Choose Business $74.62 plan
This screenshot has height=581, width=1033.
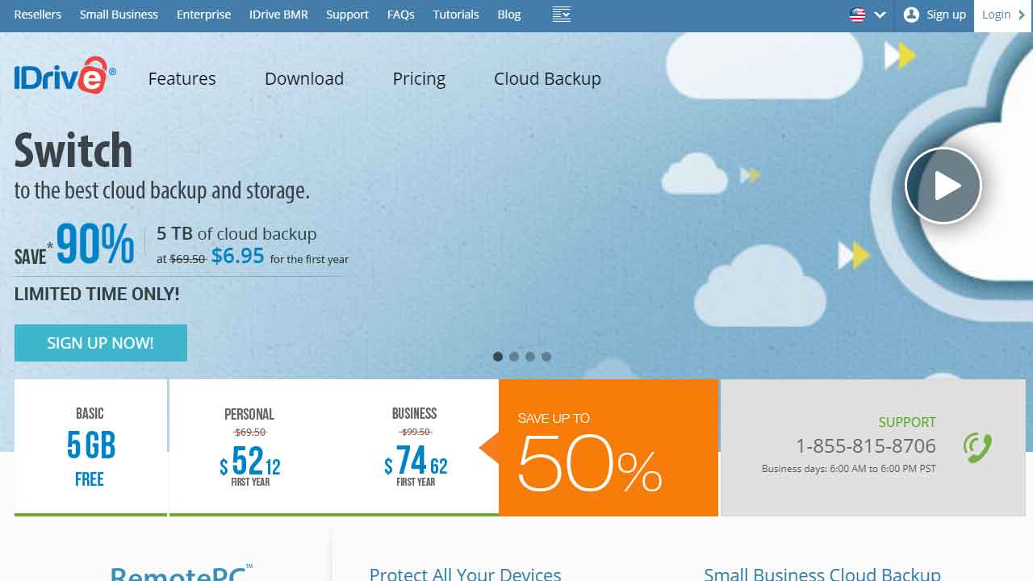(x=415, y=447)
